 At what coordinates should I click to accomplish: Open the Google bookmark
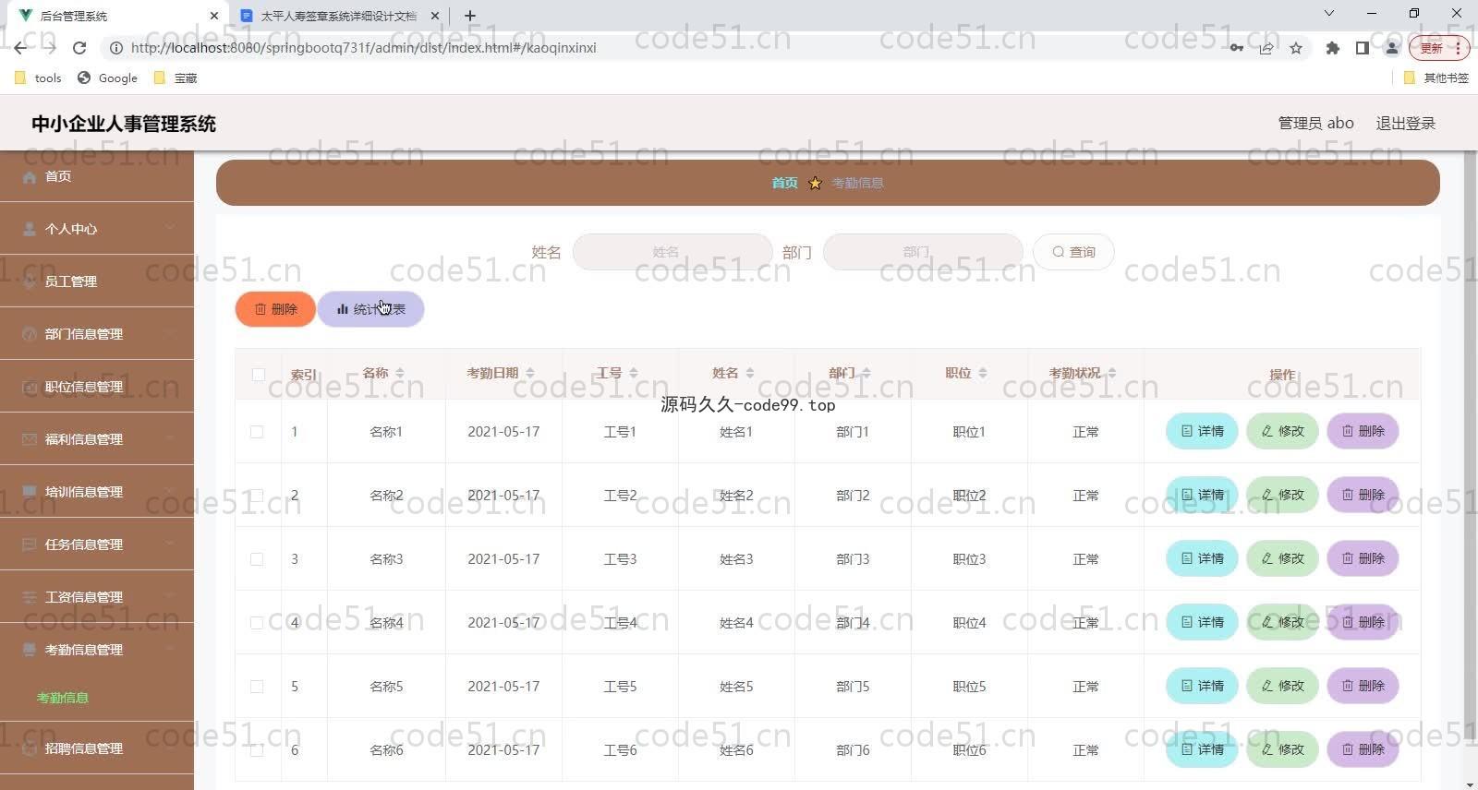pos(107,78)
